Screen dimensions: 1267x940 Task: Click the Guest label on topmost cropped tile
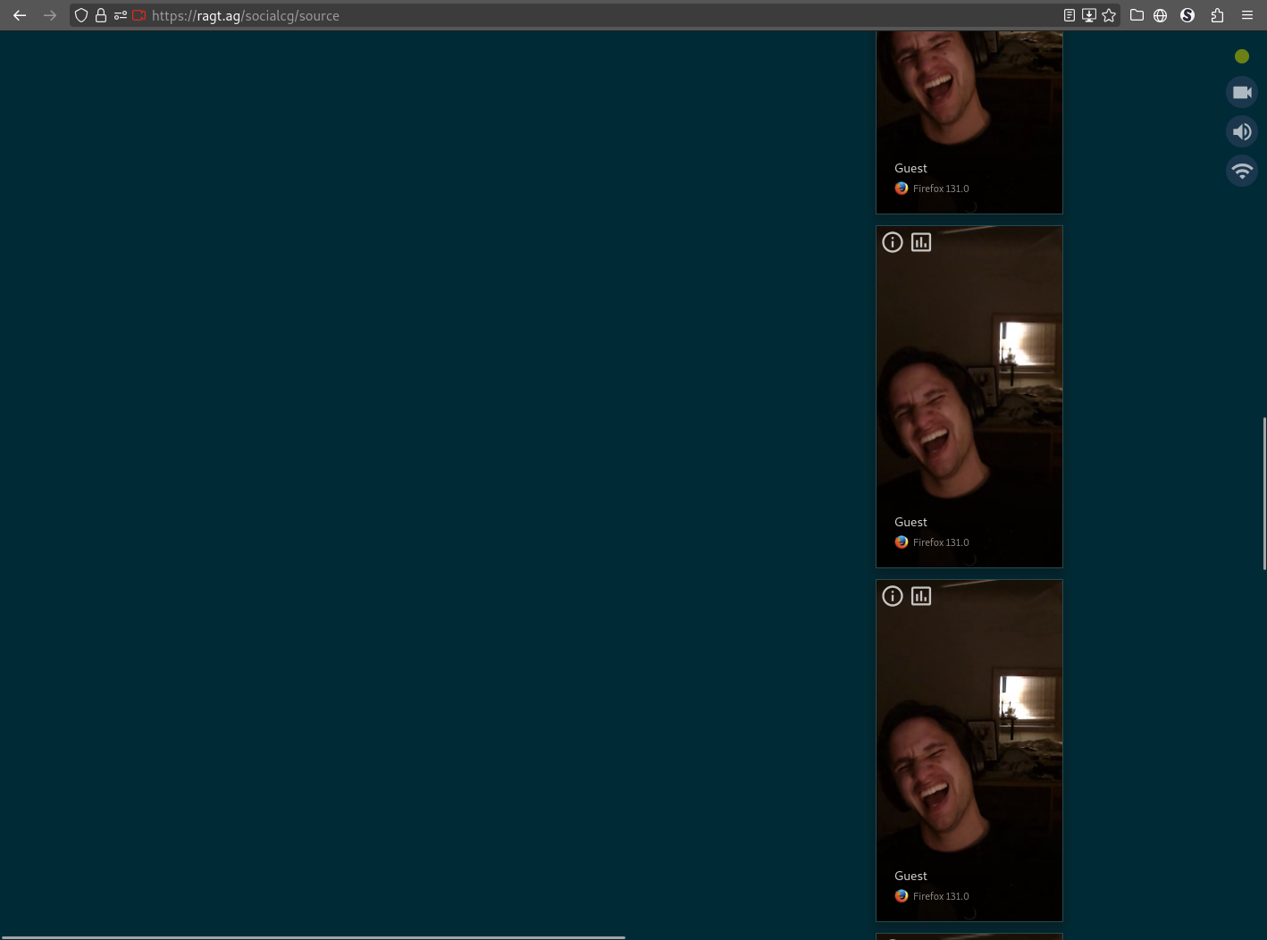click(910, 168)
